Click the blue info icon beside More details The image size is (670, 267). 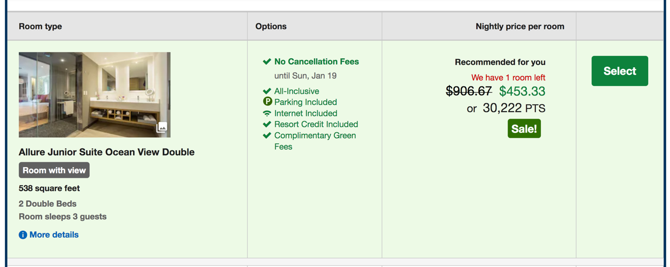tap(23, 235)
